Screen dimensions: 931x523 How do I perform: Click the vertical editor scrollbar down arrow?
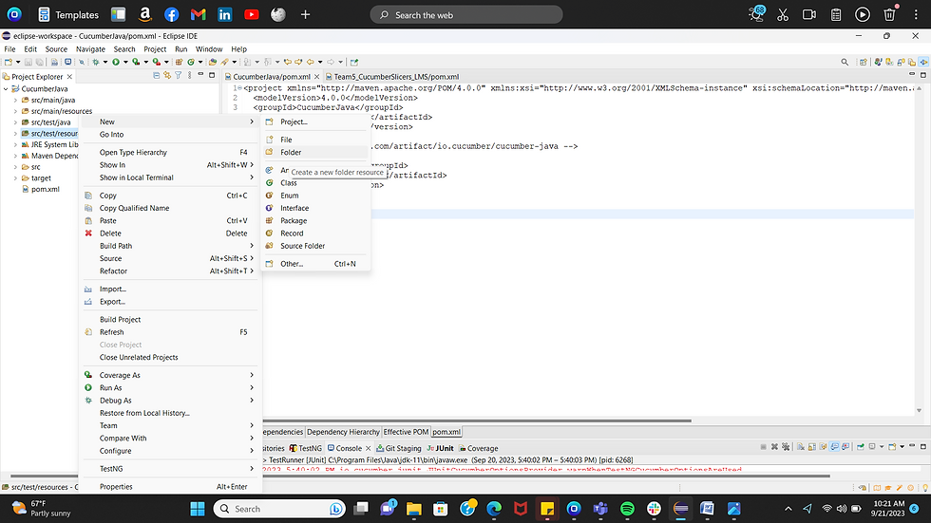click(920, 410)
